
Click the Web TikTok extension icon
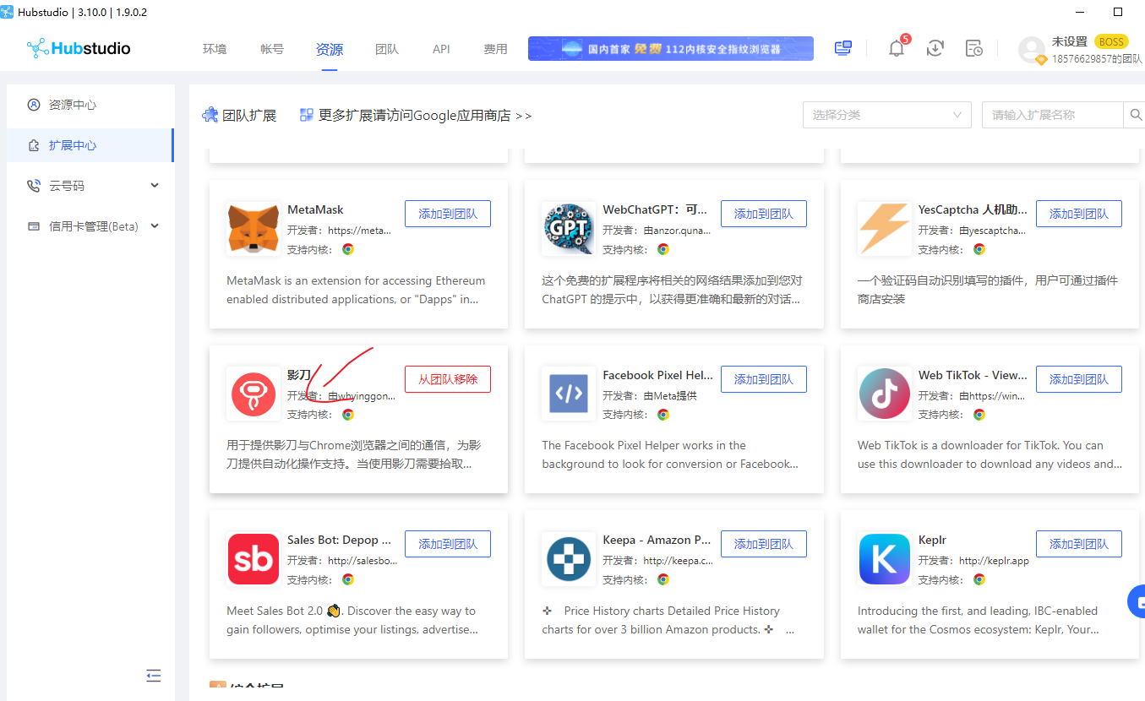885,394
